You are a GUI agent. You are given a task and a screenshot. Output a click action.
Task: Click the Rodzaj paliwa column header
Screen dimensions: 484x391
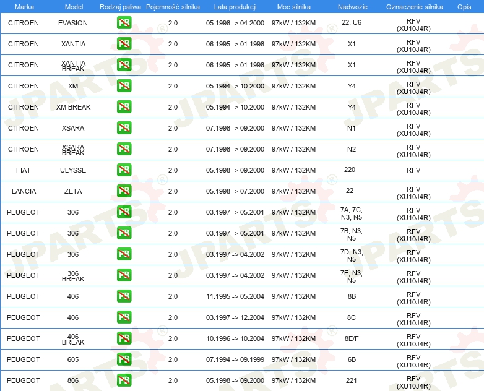[120, 7]
